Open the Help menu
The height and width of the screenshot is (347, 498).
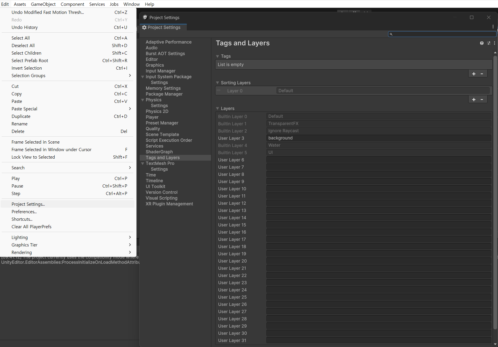[x=150, y=4]
